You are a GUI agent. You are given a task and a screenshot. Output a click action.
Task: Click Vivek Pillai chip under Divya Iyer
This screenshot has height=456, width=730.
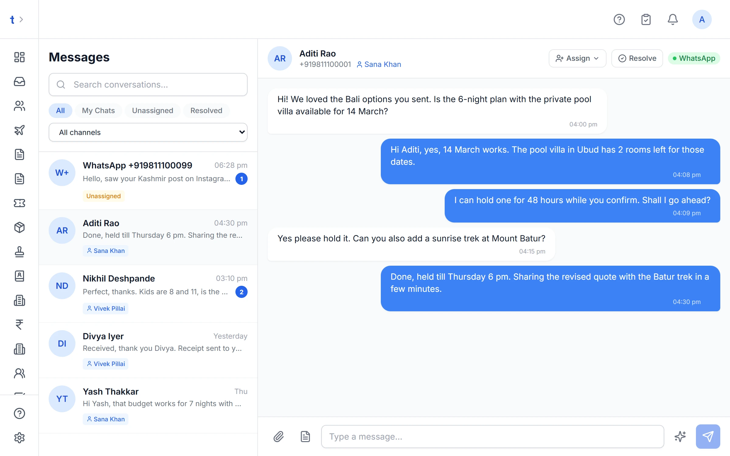pos(106,364)
